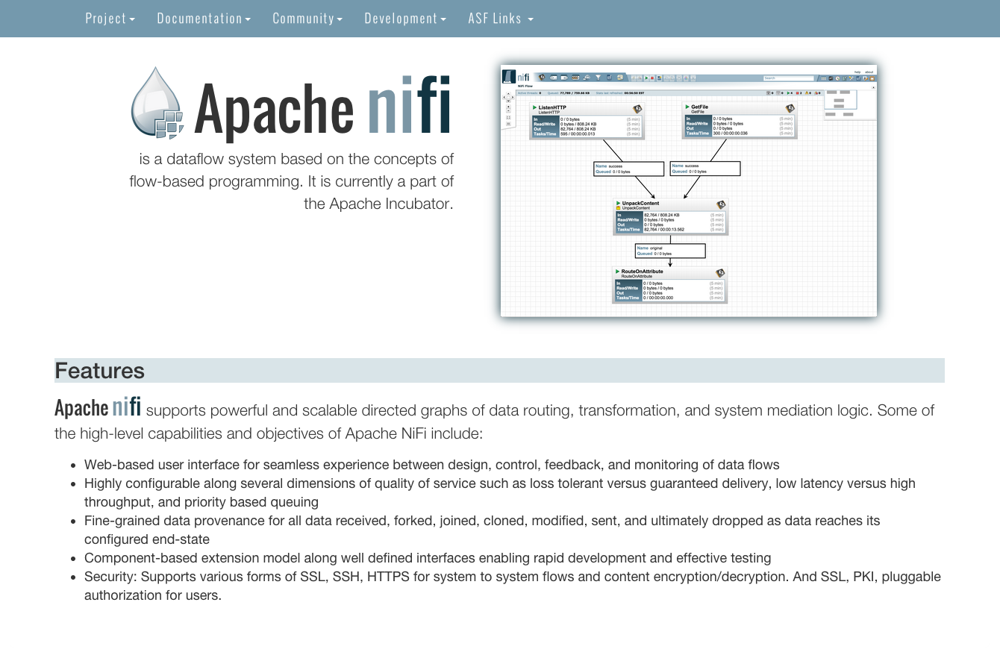
Task: Open the Community dropdown
Action: point(307,19)
